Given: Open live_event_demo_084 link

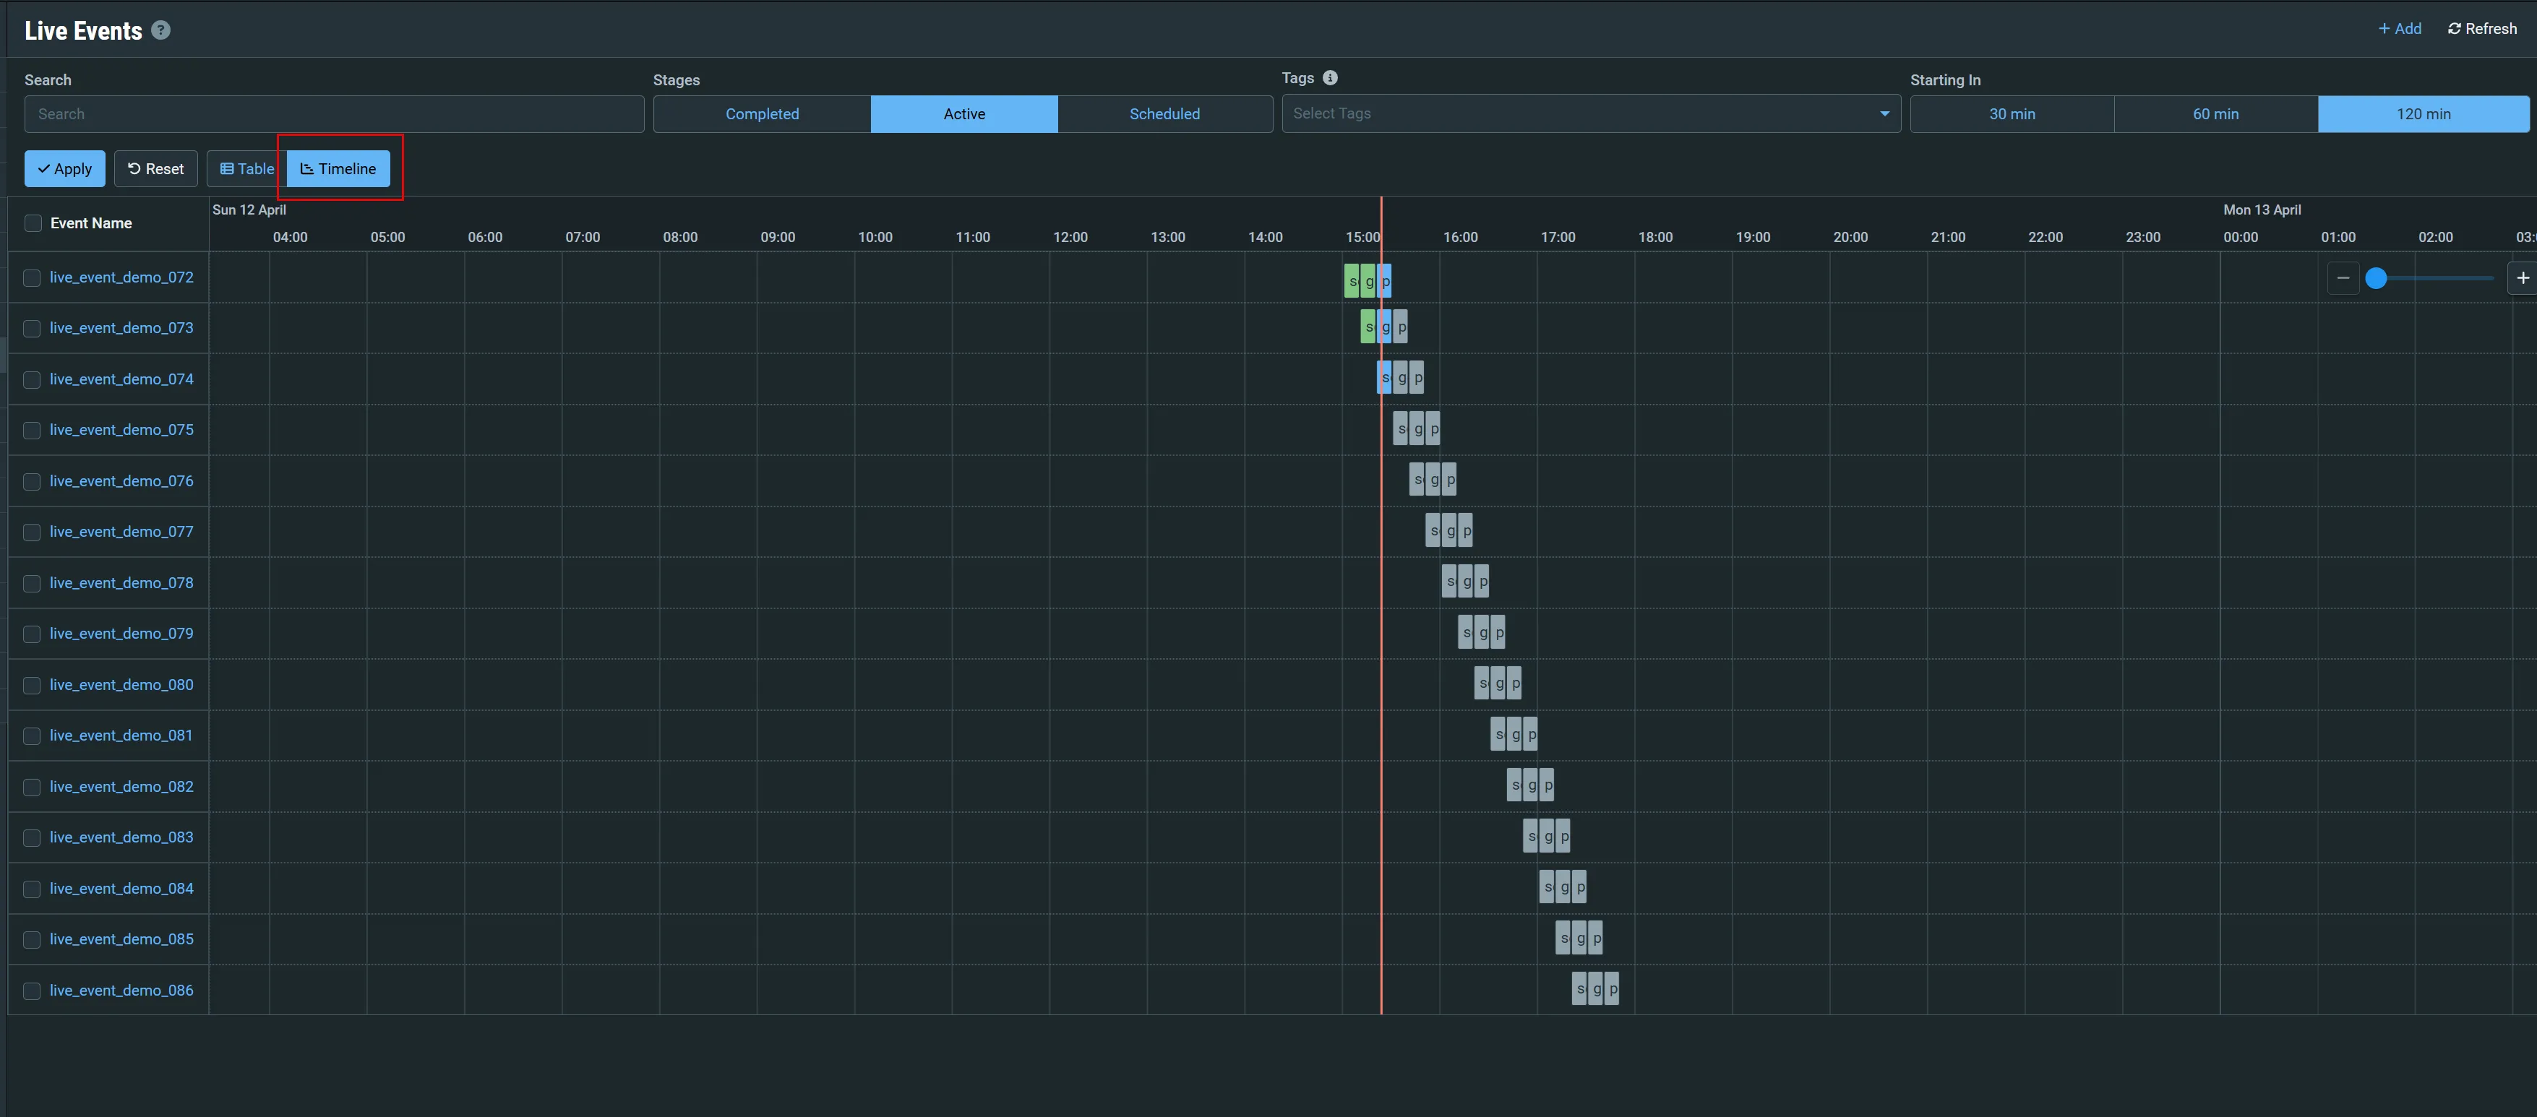Looking at the screenshot, I should 121,889.
